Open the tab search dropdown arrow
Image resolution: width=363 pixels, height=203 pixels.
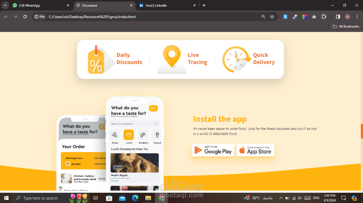(5, 5)
